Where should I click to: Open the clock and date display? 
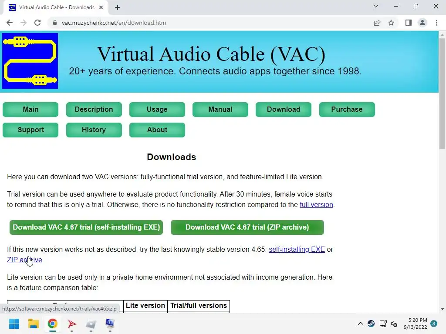click(416, 324)
